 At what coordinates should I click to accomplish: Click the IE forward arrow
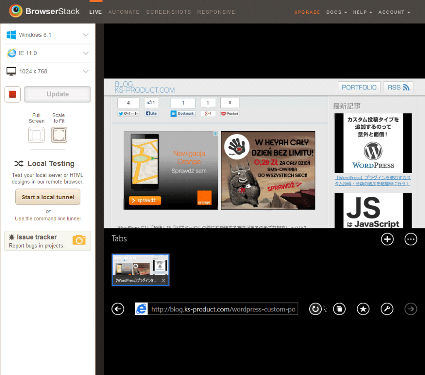click(411, 309)
